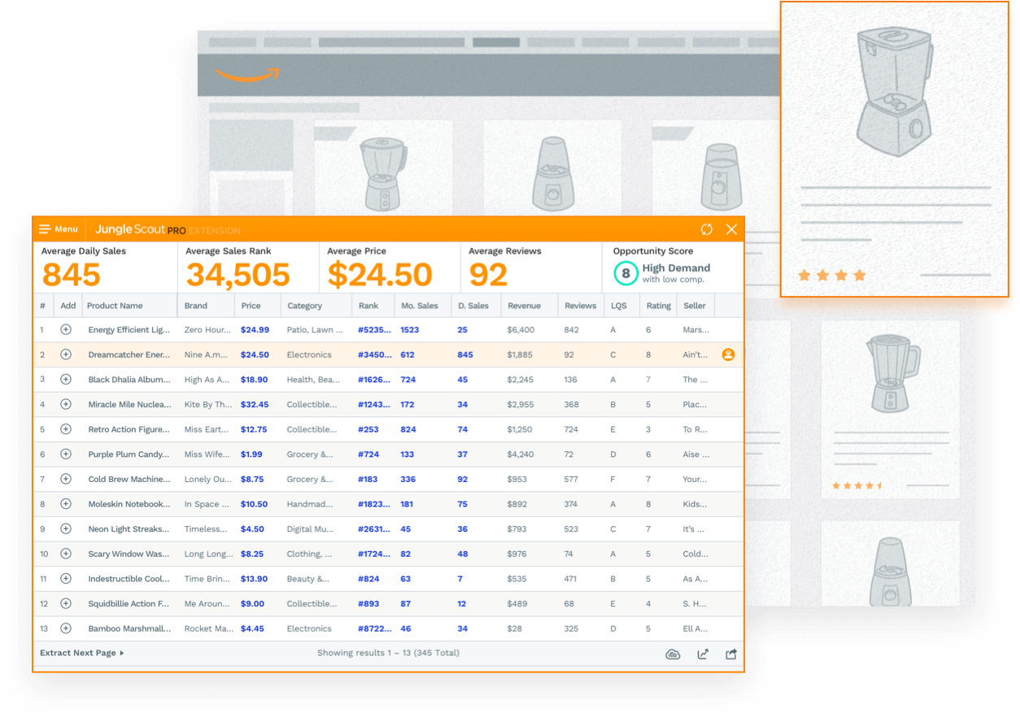
Task: Click Handmad... category in Moleskin Notebook row
Action: click(310, 504)
